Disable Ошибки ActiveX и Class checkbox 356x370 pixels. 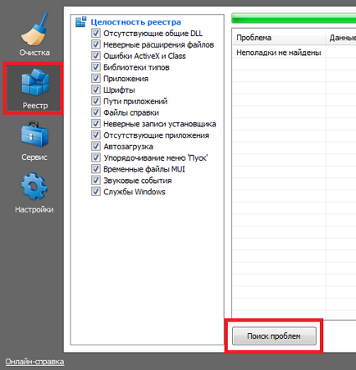pos(96,56)
